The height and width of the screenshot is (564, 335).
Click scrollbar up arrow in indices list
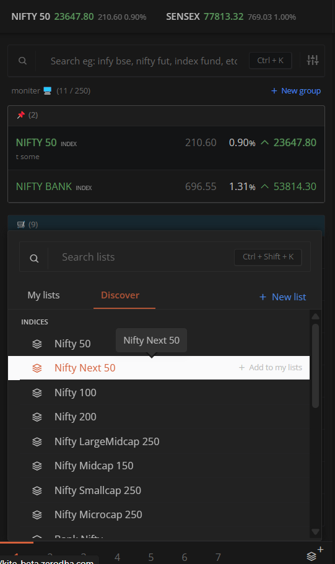pyautogui.click(x=316, y=316)
